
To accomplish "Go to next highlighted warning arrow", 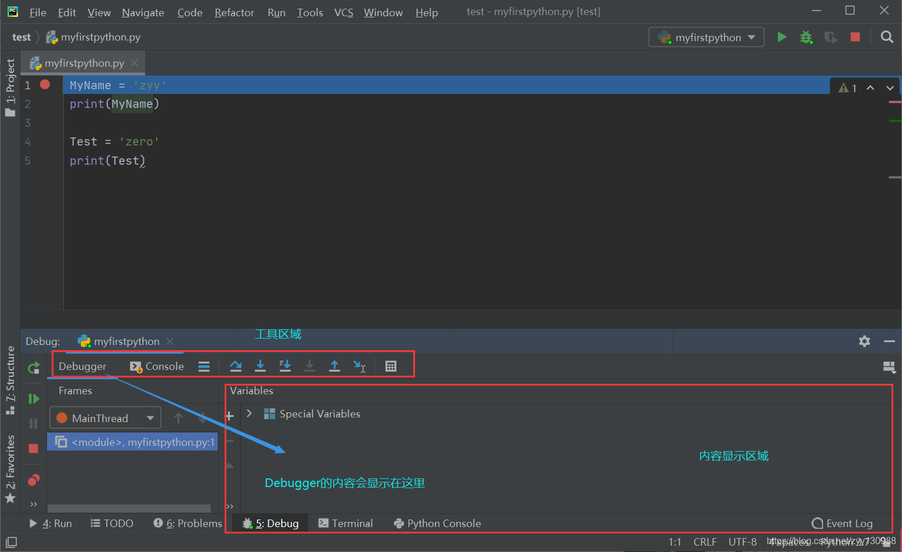I will tap(890, 88).
